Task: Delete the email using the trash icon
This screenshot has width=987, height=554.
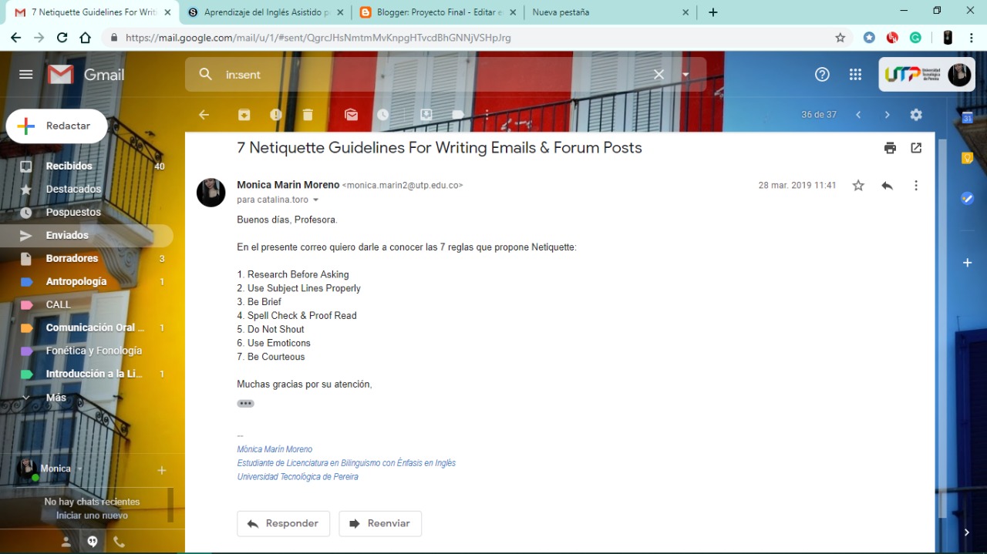Action: coord(308,114)
